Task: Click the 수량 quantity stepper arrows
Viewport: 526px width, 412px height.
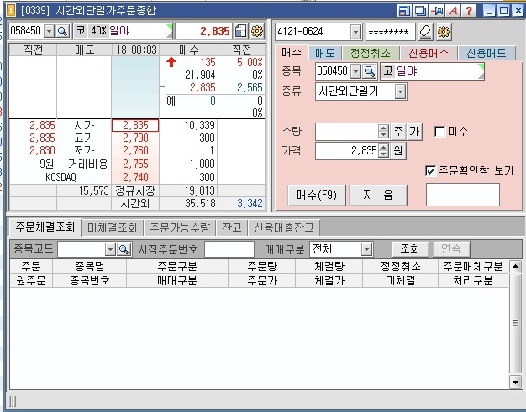Action: [383, 131]
